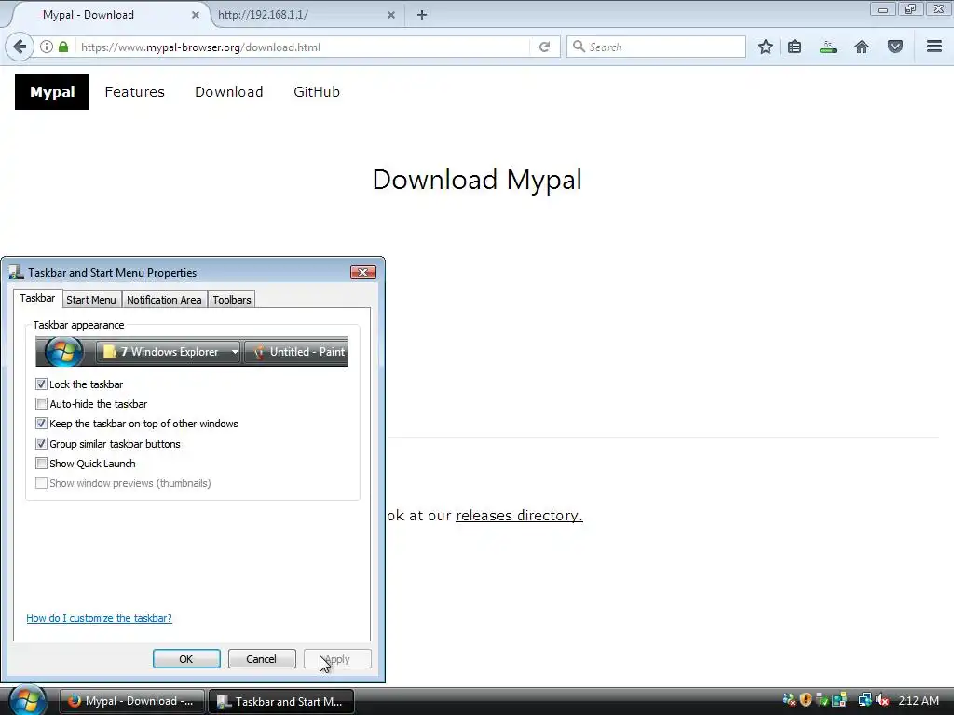Click the Windows Sidebar tray icon
The height and width of the screenshot is (715, 954).
pos(839,700)
